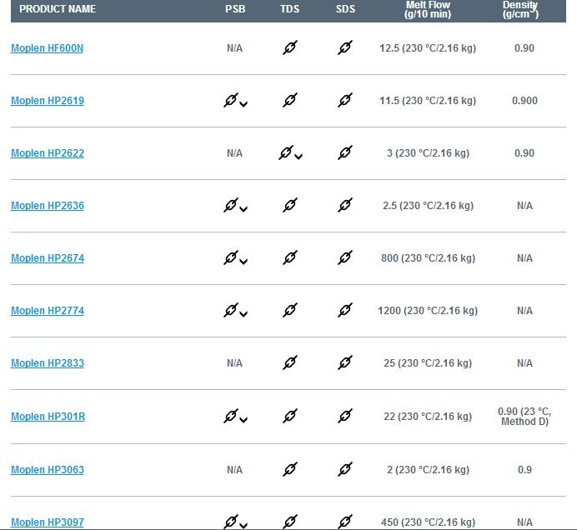
Task: Open the Moplen HP3097 product link
Action: click(x=48, y=522)
